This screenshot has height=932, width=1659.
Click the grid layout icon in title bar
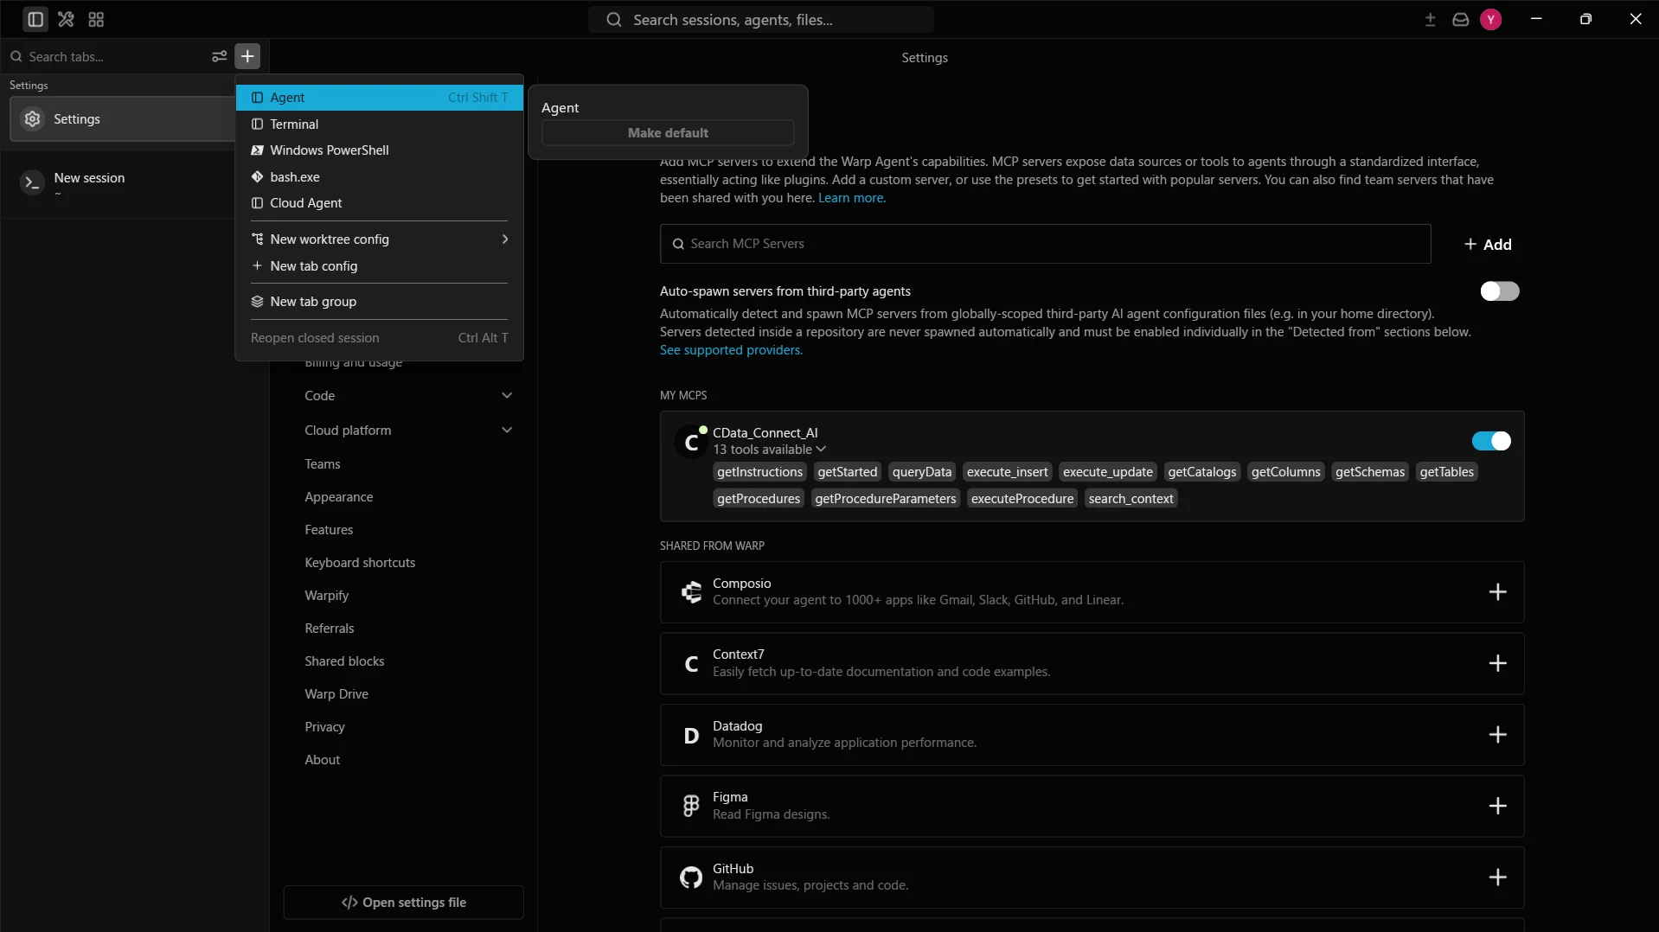coord(96,19)
